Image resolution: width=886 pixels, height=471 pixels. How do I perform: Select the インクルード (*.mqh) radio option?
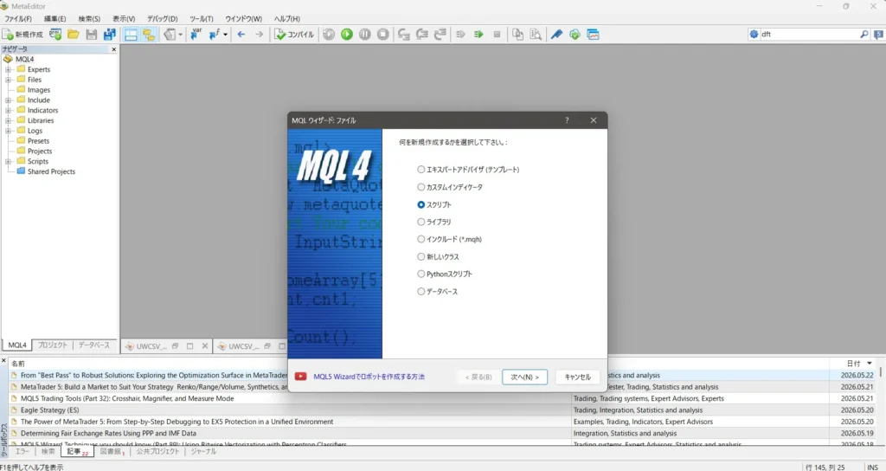tap(421, 239)
